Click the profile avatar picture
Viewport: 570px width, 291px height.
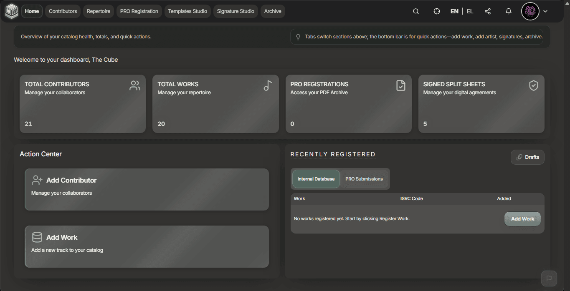point(530,11)
